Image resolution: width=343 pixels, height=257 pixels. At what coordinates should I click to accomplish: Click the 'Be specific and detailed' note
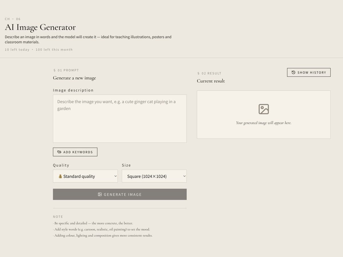[x=93, y=223]
